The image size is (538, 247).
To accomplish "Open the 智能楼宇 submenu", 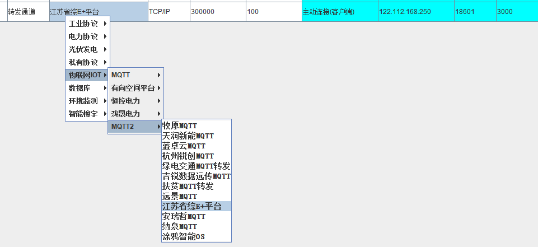I will 87,114.
